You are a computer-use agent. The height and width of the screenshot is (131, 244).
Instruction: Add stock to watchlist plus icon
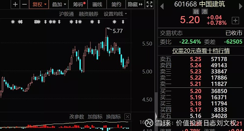tap(235, 20)
